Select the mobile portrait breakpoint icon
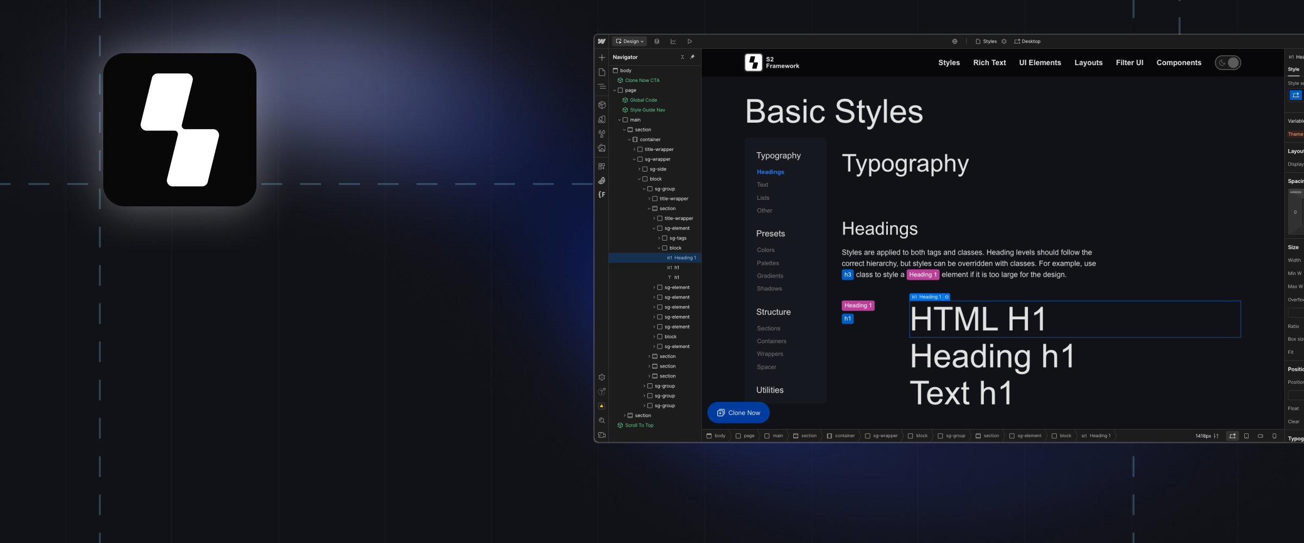This screenshot has height=543, width=1304. [1274, 436]
